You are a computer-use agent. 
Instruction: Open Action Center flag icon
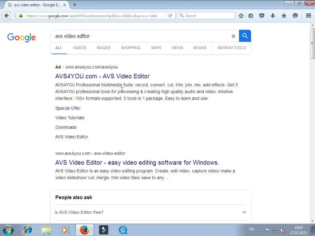point(267,230)
